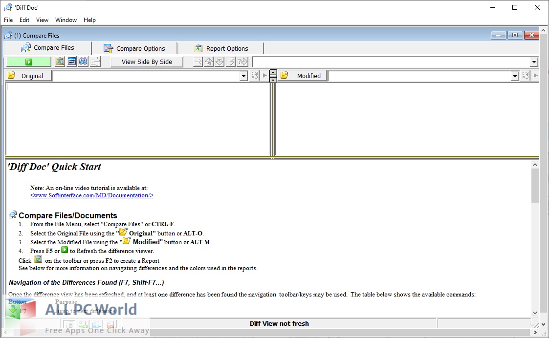This screenshot has height=338, width=549.
Task: Switch to the Report Options tab
Action: tap(221, 49)
